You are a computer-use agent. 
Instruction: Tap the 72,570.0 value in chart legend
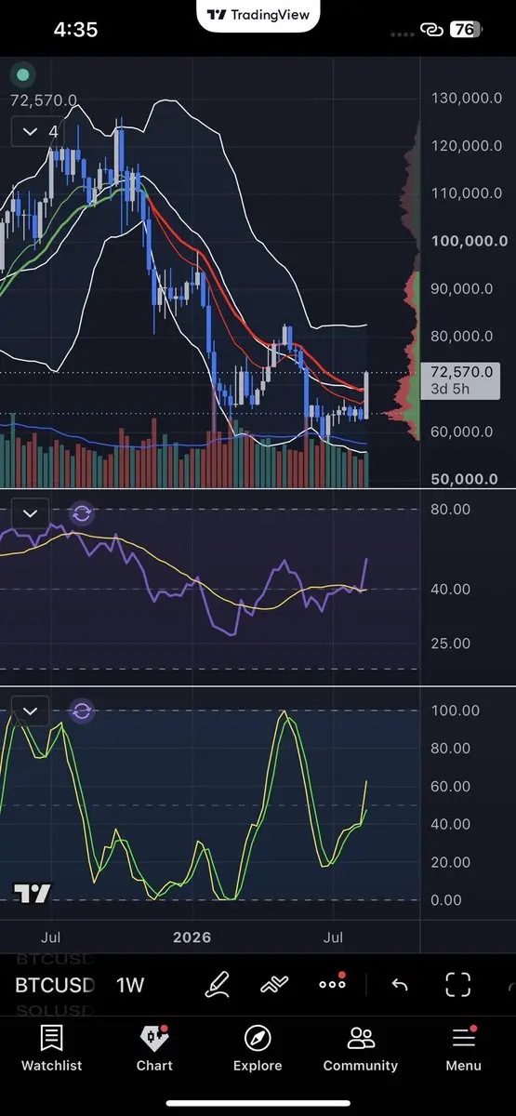[44, 100]
